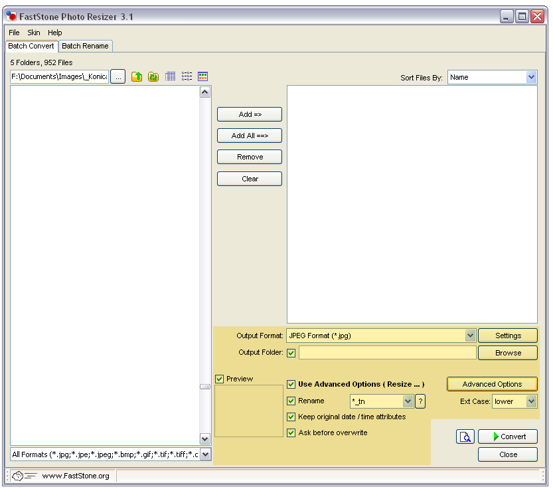Open the Ext Case dropdown
Viewport: 553px width, 491px height.
tap(531, 401)
